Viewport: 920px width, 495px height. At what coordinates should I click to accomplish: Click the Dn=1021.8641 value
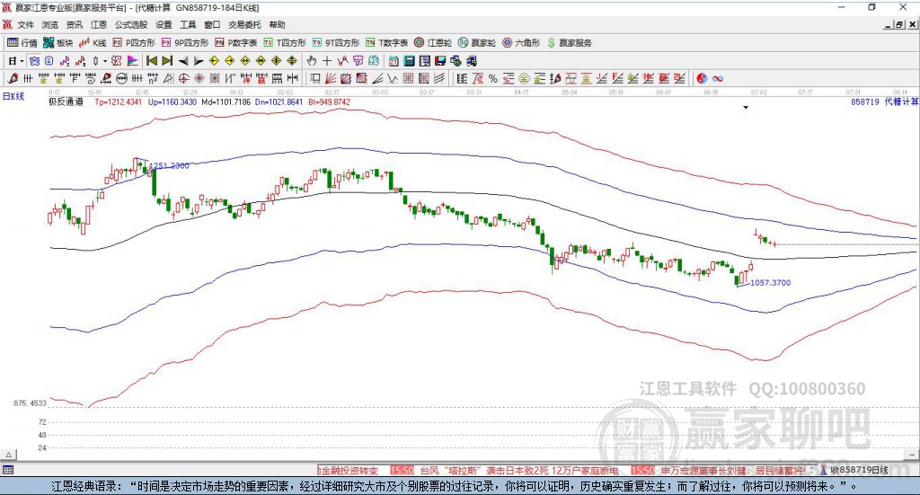279,102
